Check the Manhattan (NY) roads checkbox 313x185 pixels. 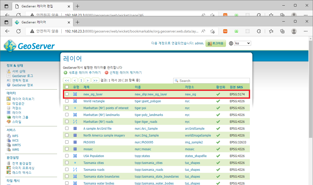point(67,122)
